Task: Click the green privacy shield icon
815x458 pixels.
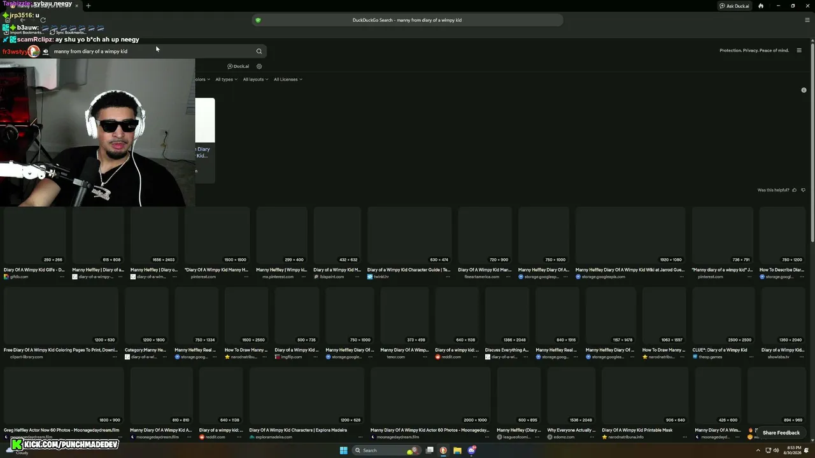Action: [258, 20]
